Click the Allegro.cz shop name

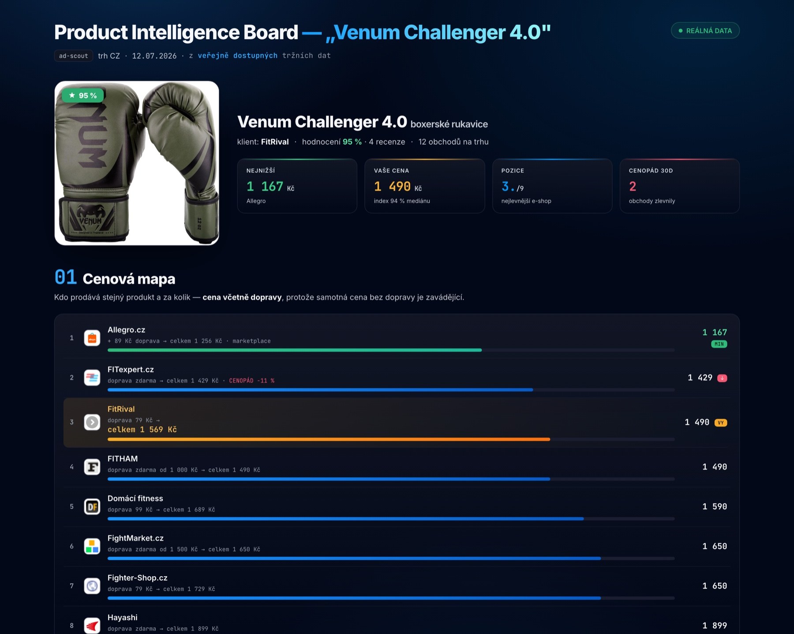click(127, 330)
